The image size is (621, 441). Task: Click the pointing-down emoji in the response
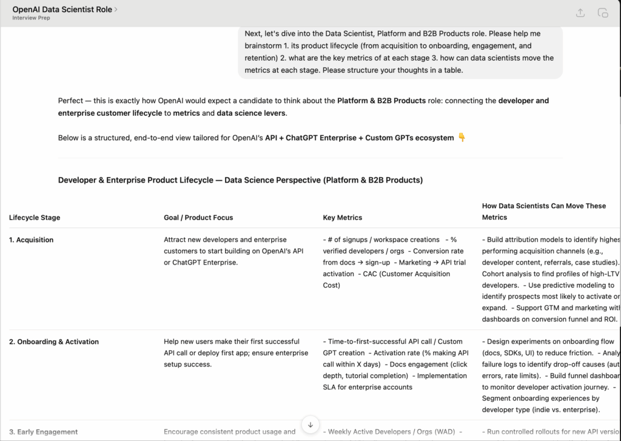tap(462, 138)
